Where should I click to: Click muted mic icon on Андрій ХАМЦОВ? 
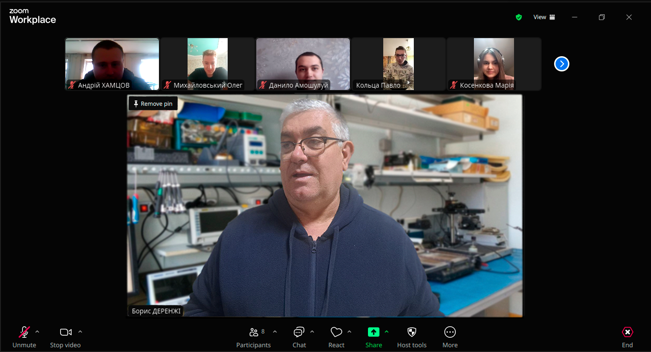72,85
